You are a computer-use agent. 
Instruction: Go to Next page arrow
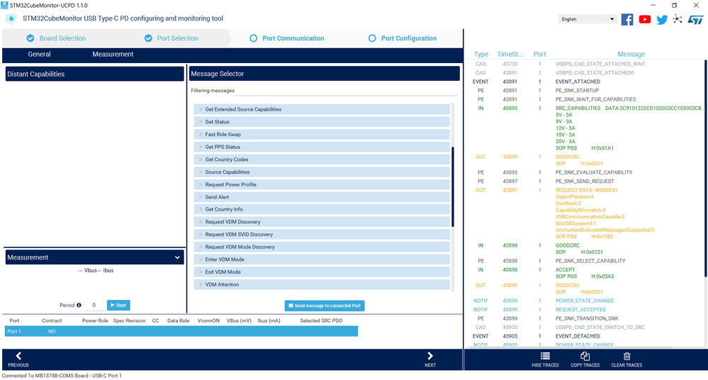[430, 356]
